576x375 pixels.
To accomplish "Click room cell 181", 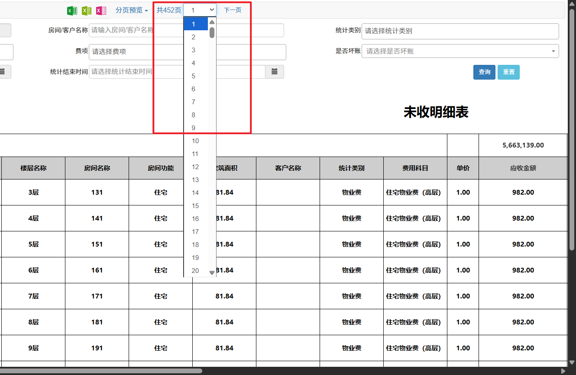I will (97, 322).
